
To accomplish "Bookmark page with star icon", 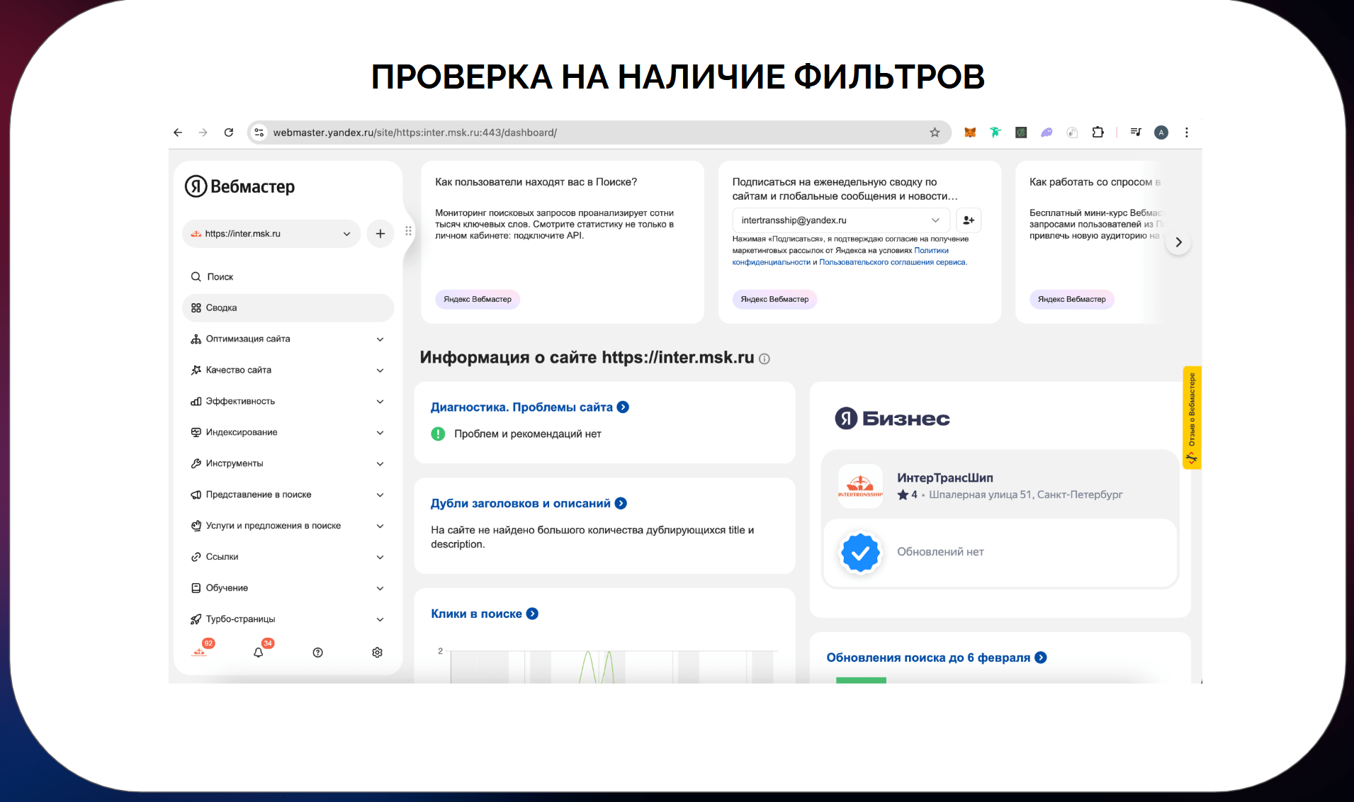I will (x=935, y=132).
